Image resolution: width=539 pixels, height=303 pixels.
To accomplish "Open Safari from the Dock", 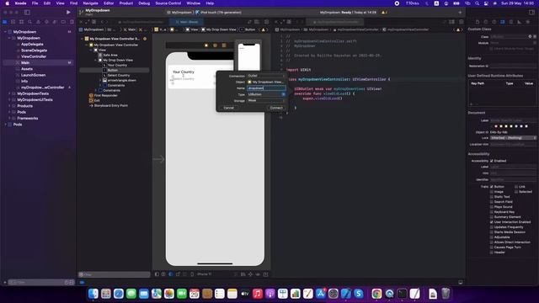I will [x=119, y=294].
